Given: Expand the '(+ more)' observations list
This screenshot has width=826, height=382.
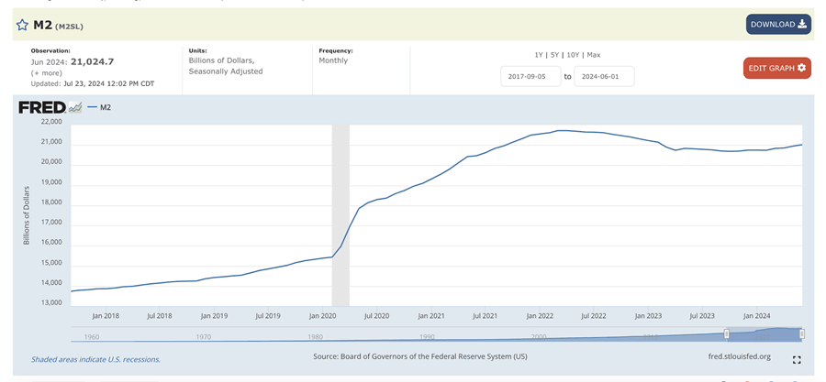Looking at the screenshot, I should point(47,72).
